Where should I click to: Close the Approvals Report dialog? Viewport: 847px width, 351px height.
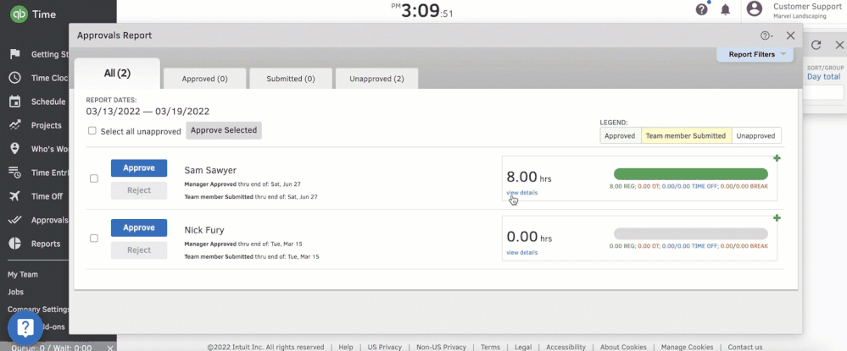pyautogui.click(x=790, y=36)
